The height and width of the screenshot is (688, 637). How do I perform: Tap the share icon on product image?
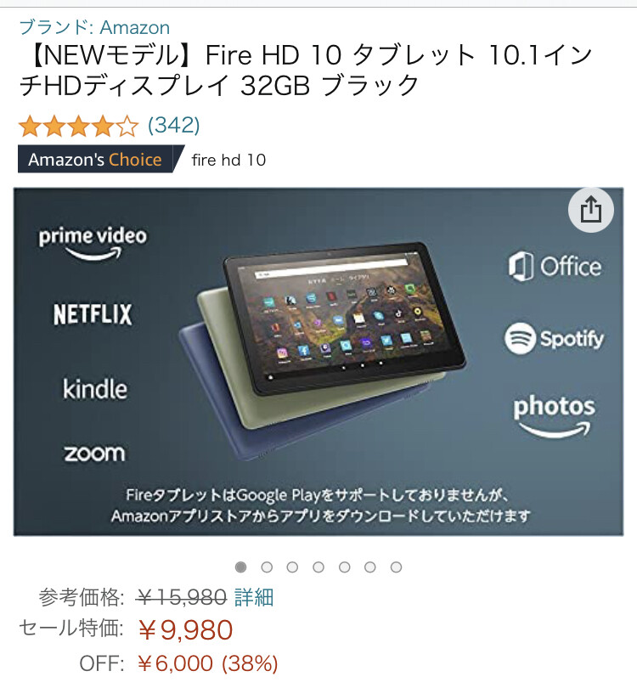point(590,210)
